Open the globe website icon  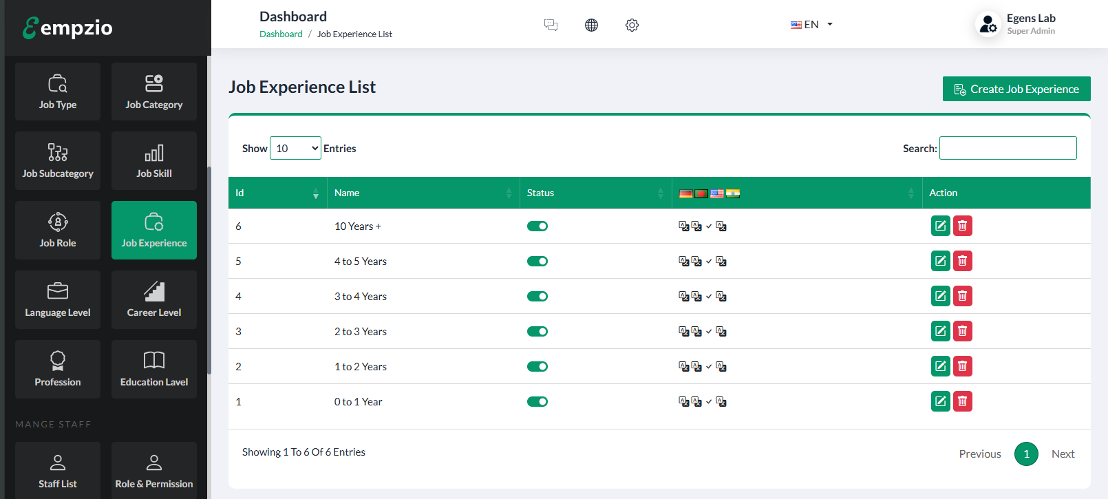point(591,25)
